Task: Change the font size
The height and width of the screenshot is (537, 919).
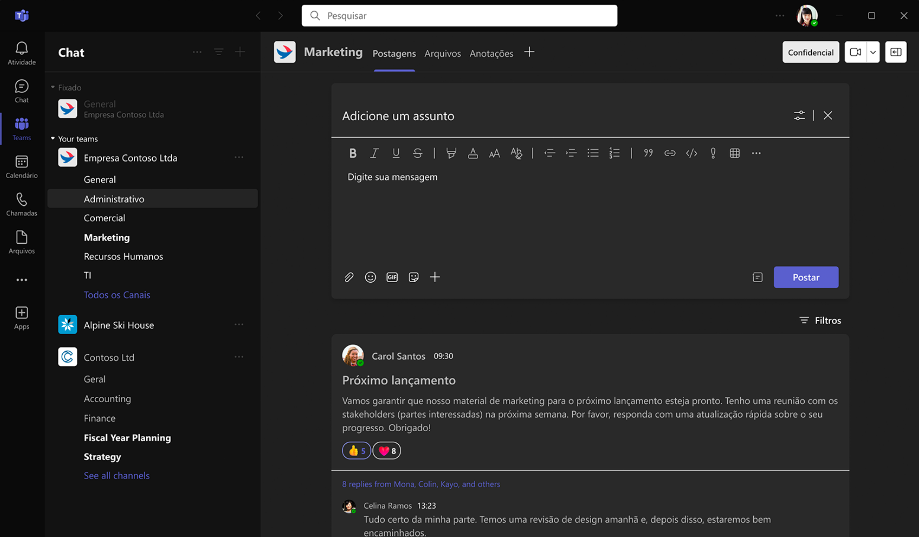Action: click(x=494, y=153)
